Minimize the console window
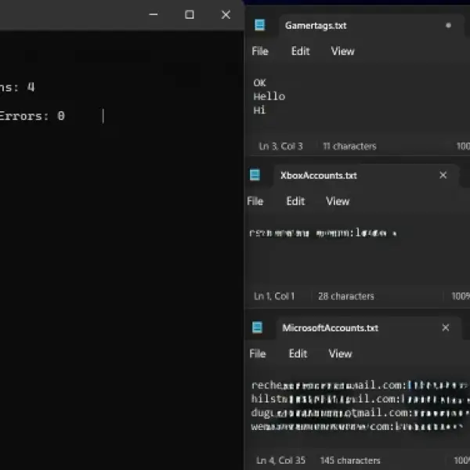 [x=154, y=14]
